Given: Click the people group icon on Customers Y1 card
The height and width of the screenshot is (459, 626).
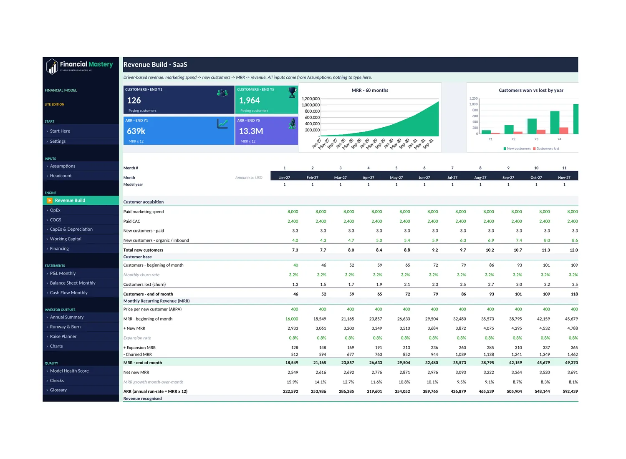Looking at the screenshot, I should click(x=222, y=93).
